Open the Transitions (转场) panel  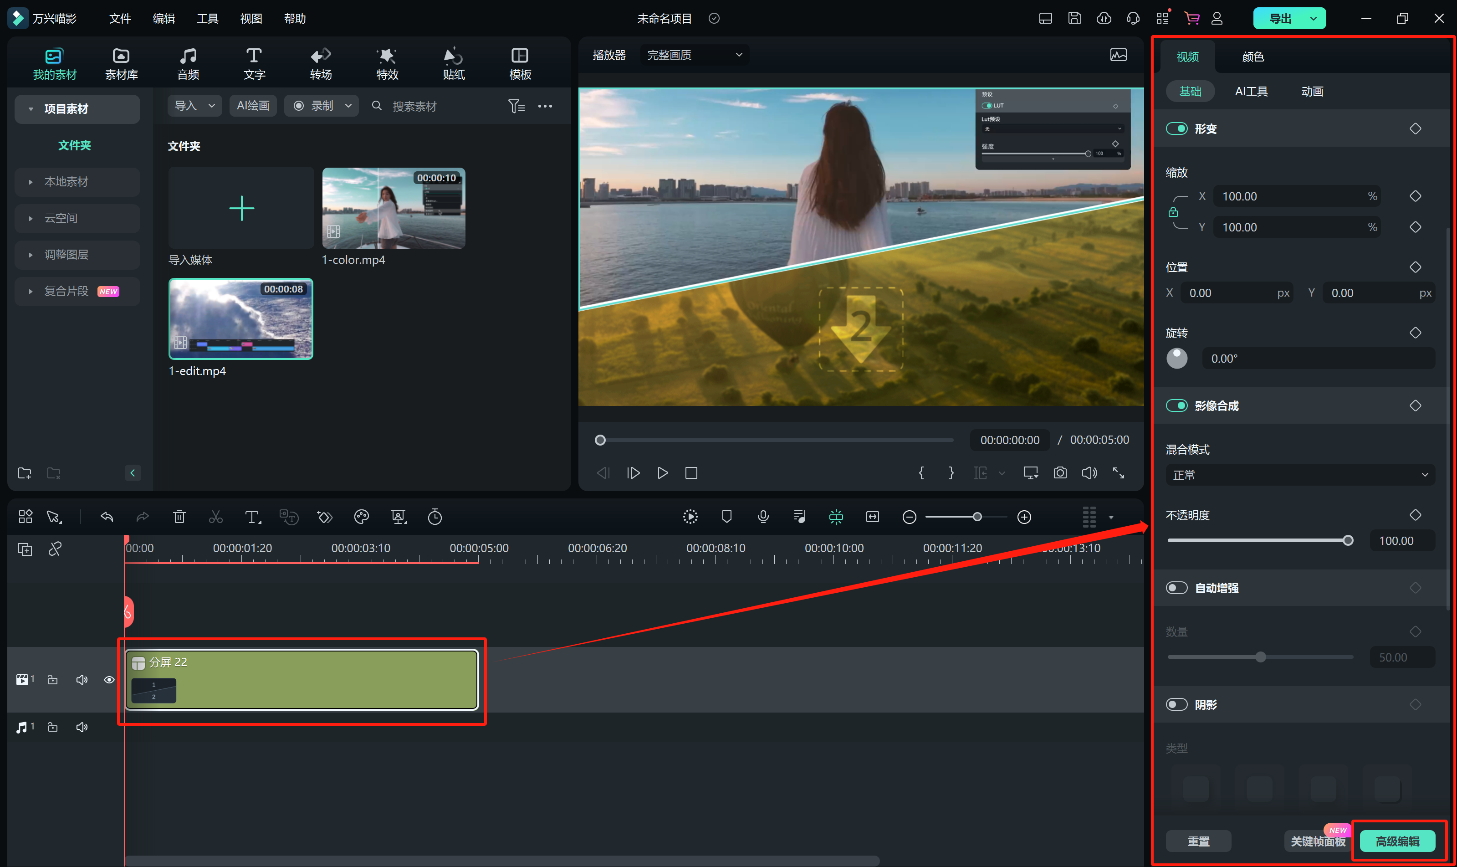pos(321,63)
